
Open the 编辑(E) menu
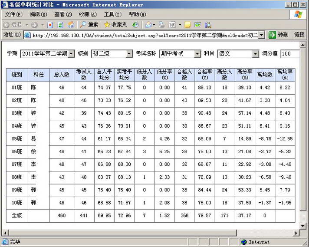38,14
